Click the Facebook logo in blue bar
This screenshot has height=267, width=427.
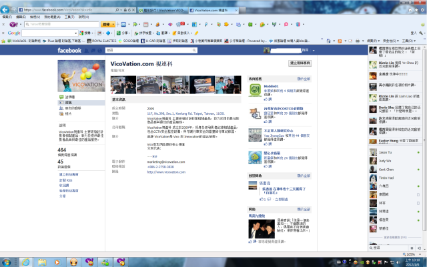(x=69, y=51)
